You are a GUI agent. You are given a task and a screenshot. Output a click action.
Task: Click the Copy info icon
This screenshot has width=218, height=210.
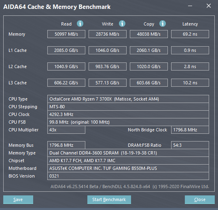coord(162,24)
